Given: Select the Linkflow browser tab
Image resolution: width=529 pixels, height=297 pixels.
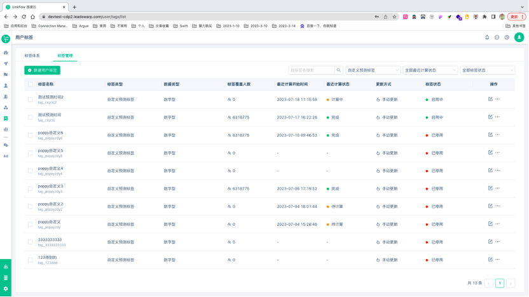Looking at the screenshot, I should click(x=36, y=7).
